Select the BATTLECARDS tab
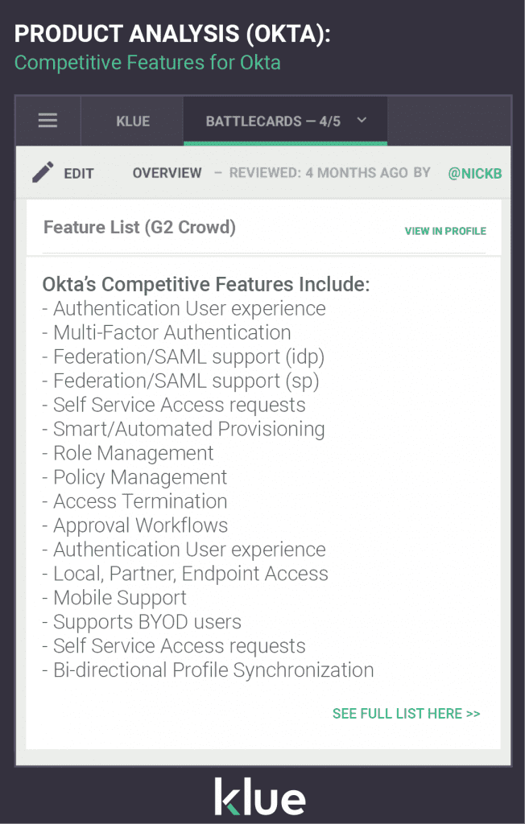This screenshot has height=824, width=525. coord(274,121)
